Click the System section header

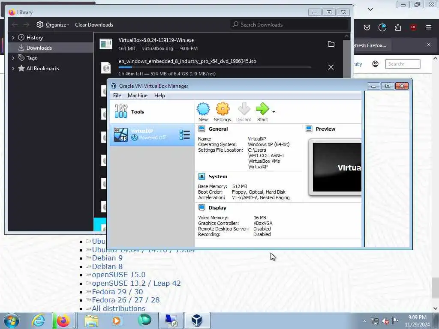point(217,176)
